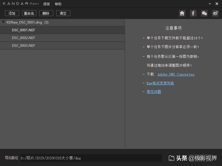Click the Raw格式支持列表 link

160,83
